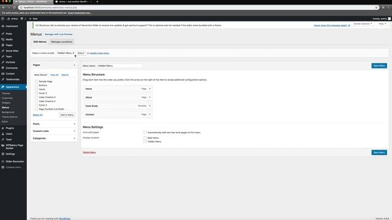Click the WPBakery Page Builder icon

tap(2, 145)
